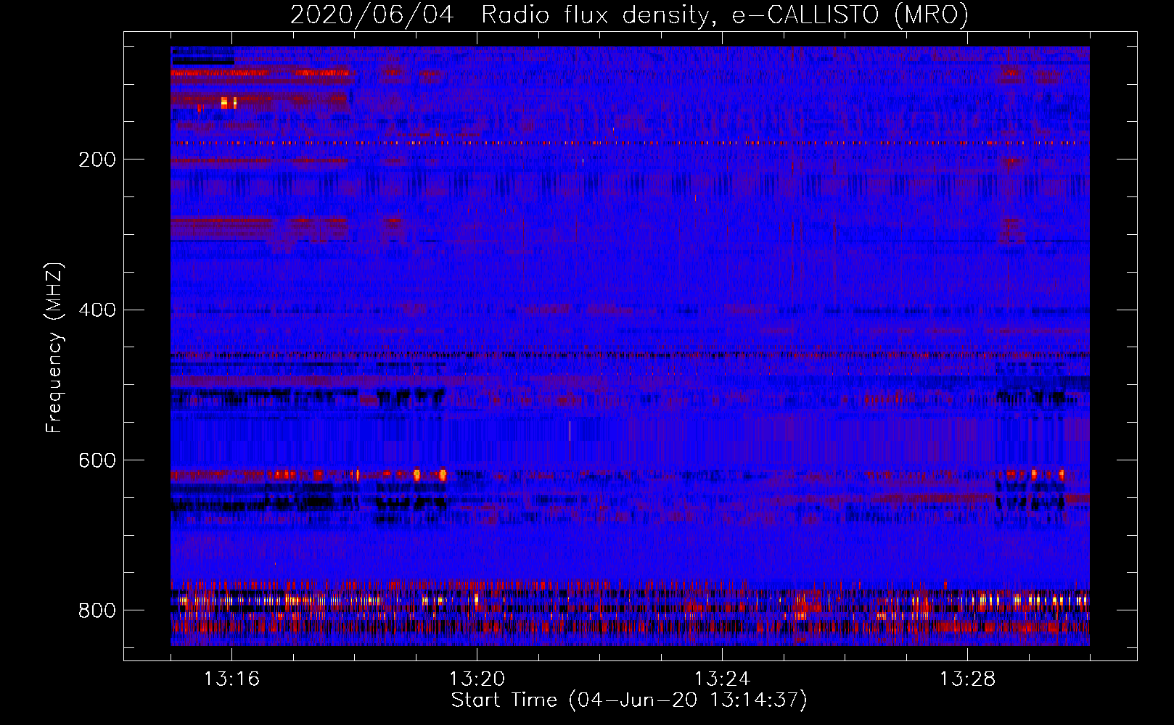Click the plot title '2020/06/04 Radio flux density'
The height and width of the screenshot is (725, 1174).
[x=629, y=15]
